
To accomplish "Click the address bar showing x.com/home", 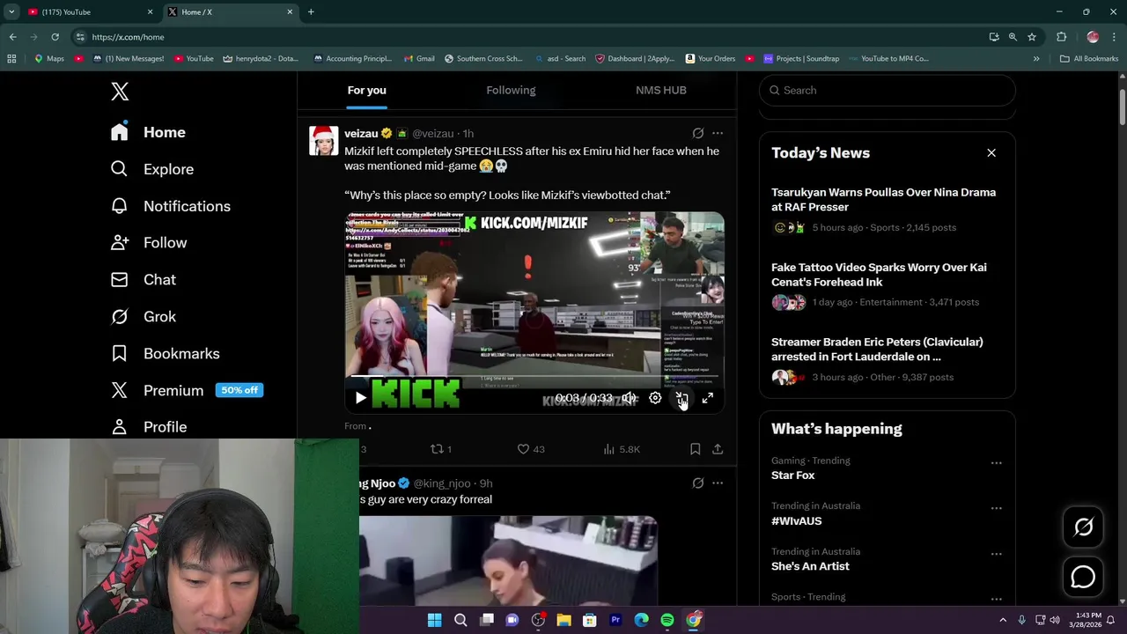I will pos(528,37).
